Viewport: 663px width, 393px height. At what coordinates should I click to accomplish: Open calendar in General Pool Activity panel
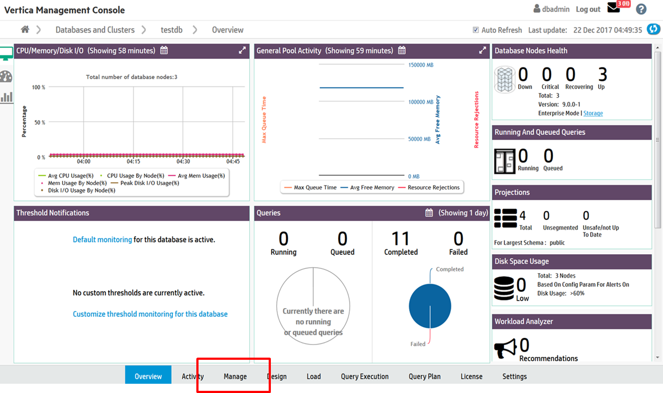click(402, 51)
